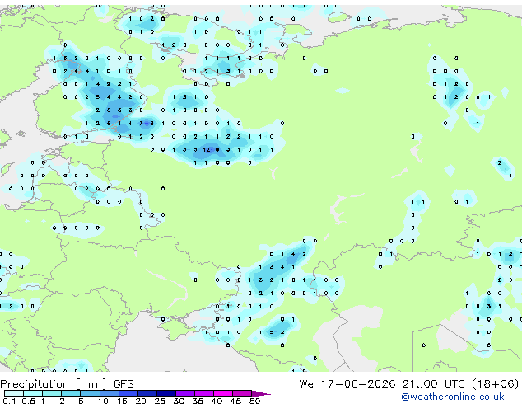Click the '30' legend scale label

(179, 401)
